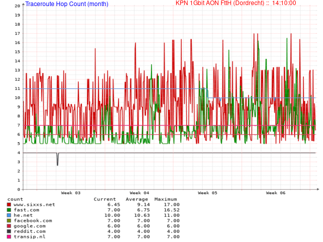The image size is (323, 242).
Task: Click the y-axis label 4
Action: tap(19, 153)
